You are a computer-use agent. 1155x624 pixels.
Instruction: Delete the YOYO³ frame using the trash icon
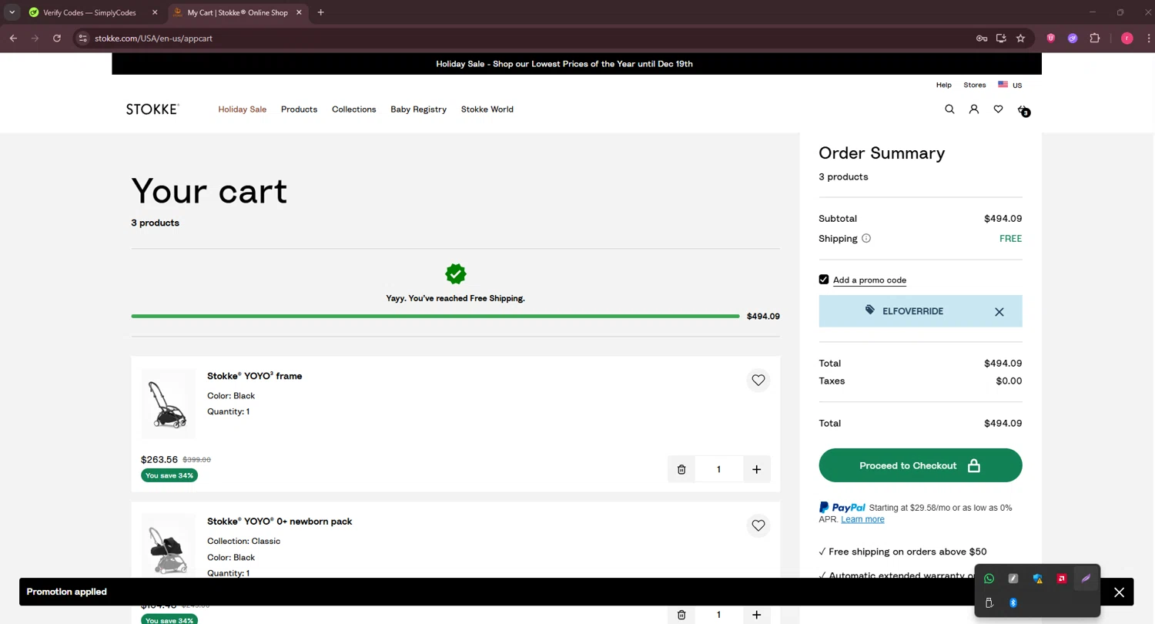click(681, 470)
